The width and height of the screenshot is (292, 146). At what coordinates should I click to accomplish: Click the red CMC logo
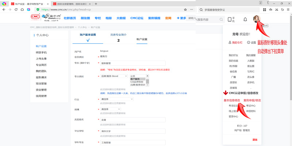[x=35, y=17]
